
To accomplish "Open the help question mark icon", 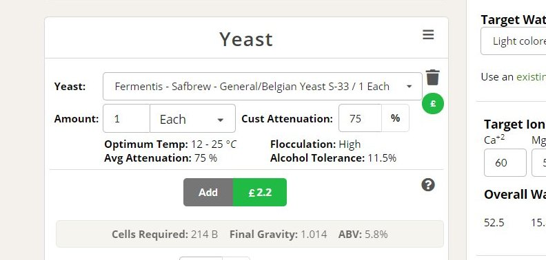I will tap(428, 185).
